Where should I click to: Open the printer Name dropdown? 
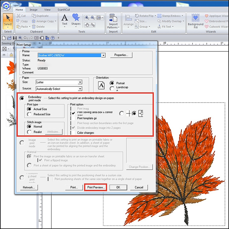pyautogui.click(x=103, y=55)
